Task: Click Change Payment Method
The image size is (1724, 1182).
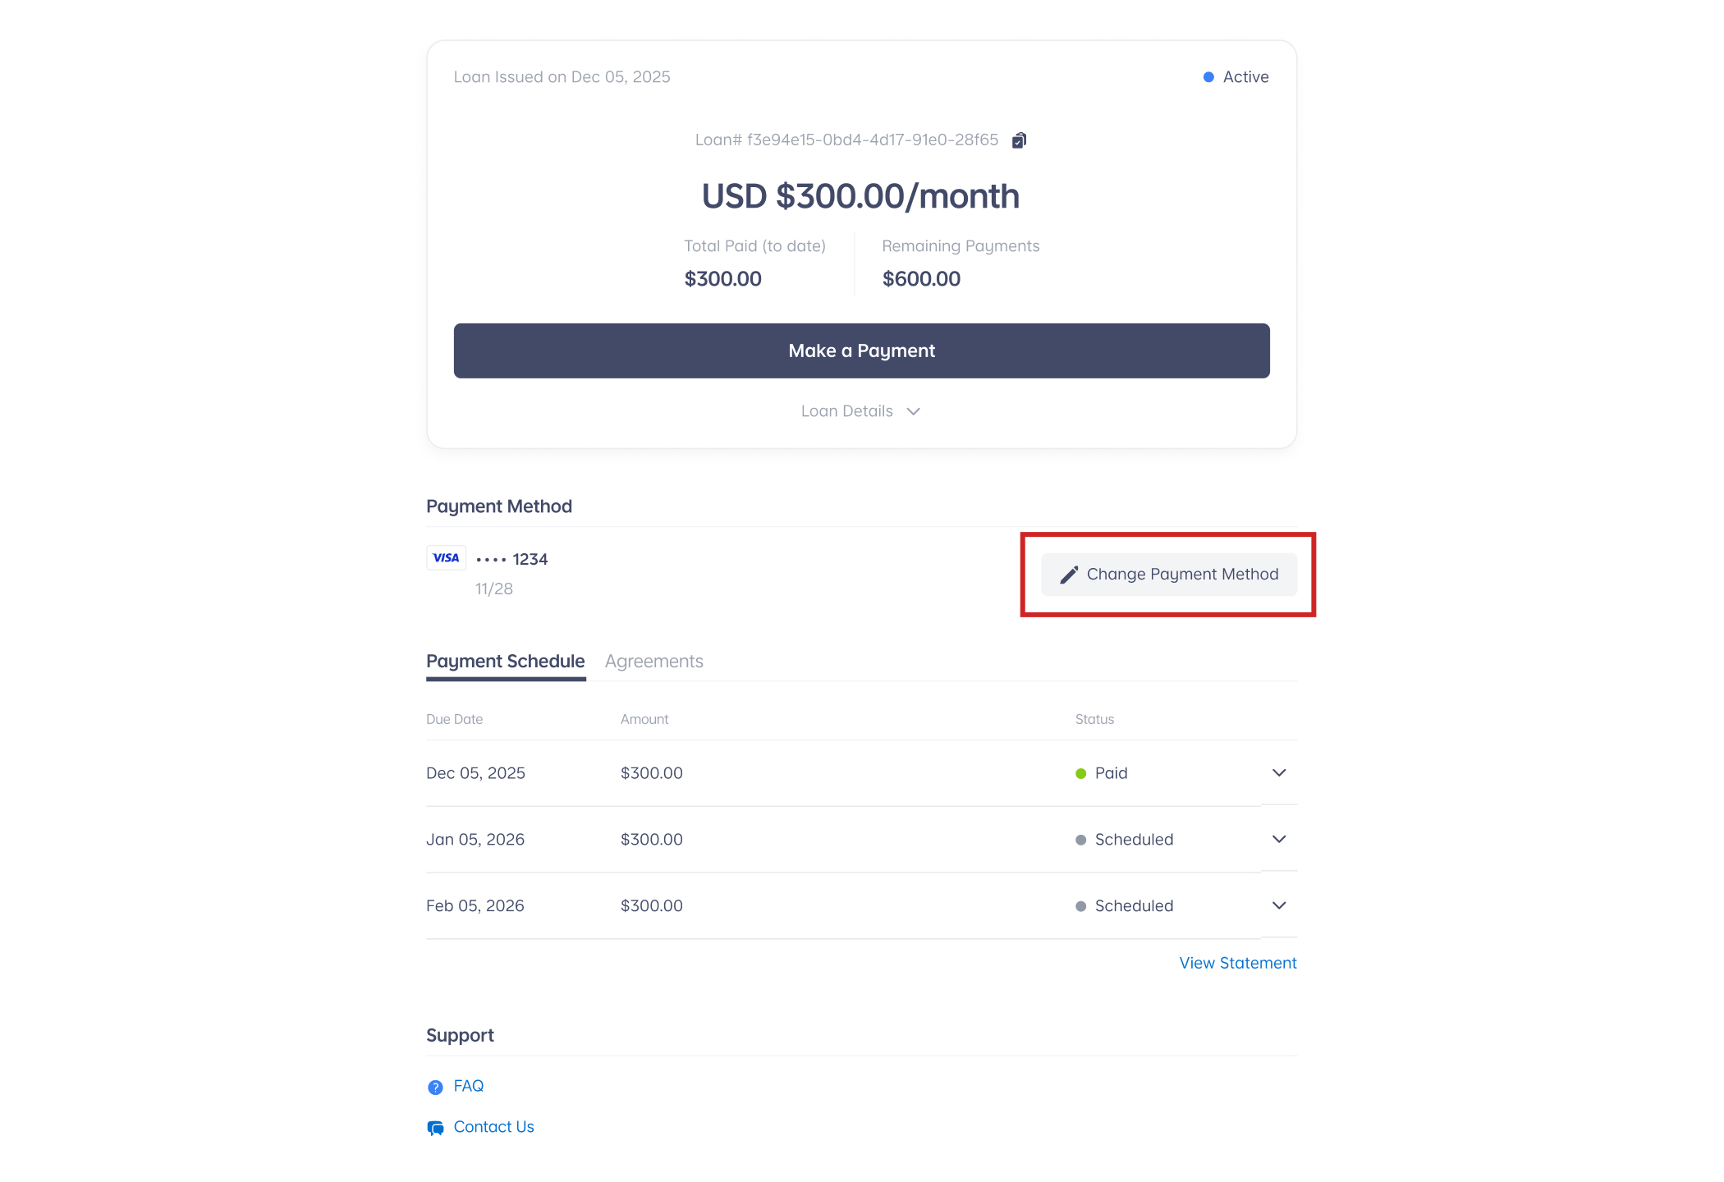Action: tap(1169, 574)
